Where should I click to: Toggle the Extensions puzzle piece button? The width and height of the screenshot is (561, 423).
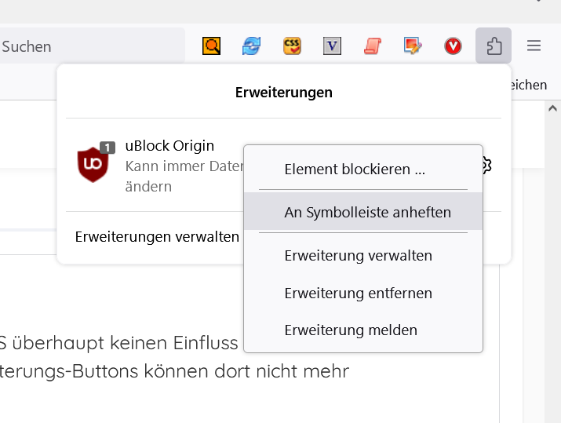pos(494,46)
